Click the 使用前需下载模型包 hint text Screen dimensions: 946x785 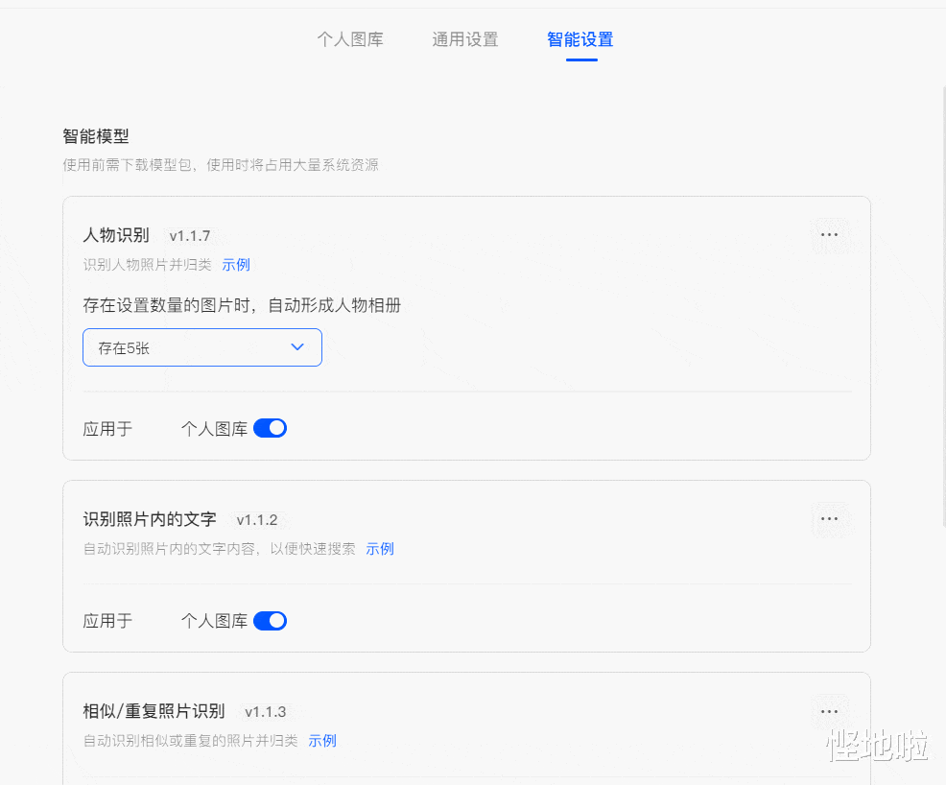221,165
